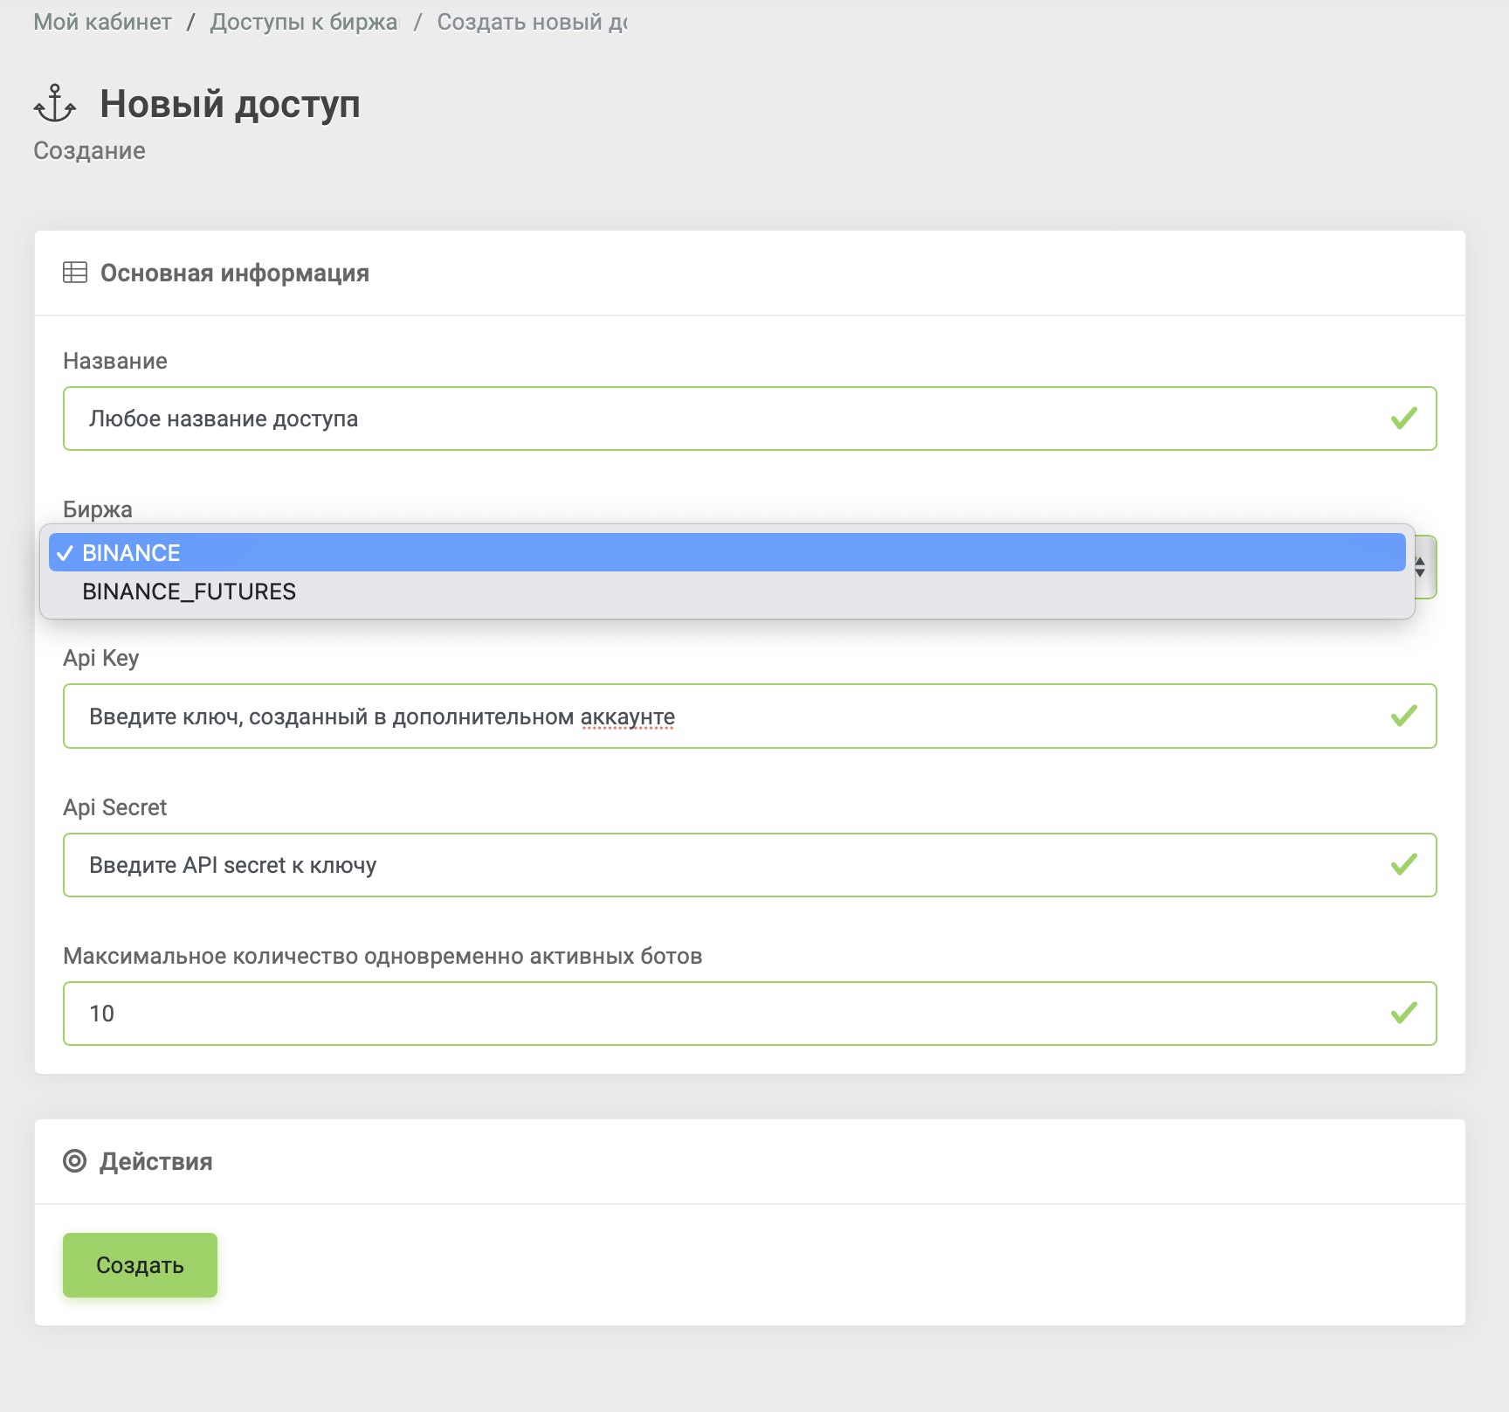Image resolution: width=1509 pixels, height=1412 pixels.
Task: Click the green Создать button
Action: click(x=140, y=1265)
